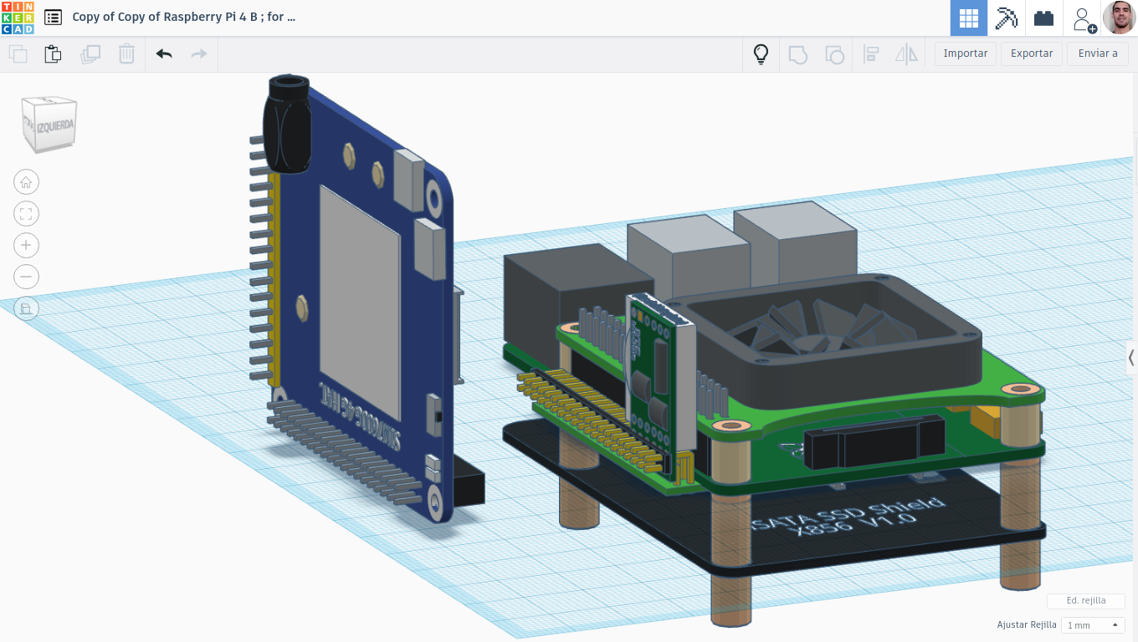This screenshot has width=1138, height=642.
Task: Click the design title text
Action: pos(184,17)
